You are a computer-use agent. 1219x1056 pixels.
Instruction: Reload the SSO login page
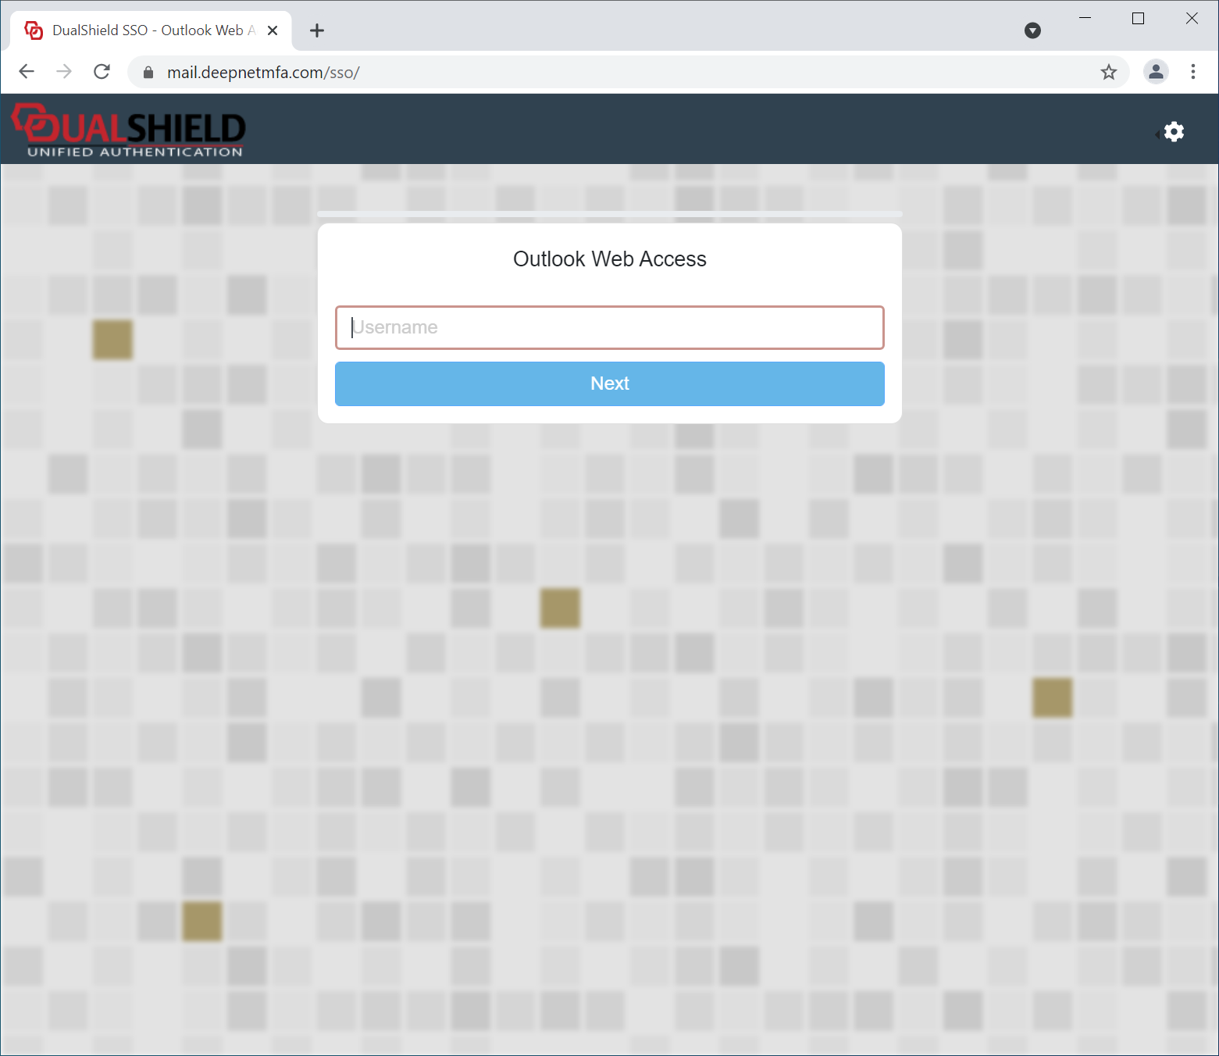(102, 72)
